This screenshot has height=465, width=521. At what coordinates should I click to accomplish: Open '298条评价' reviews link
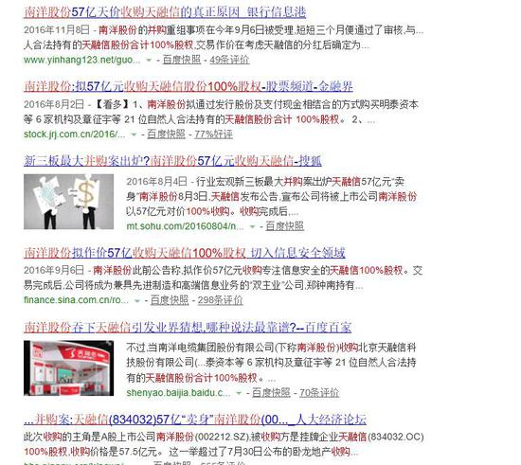220,300
